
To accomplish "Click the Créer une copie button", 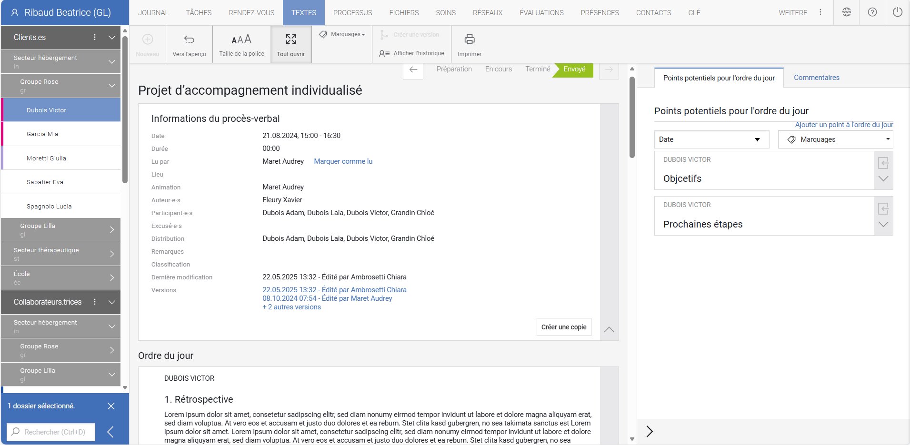I will coord(563,327).
